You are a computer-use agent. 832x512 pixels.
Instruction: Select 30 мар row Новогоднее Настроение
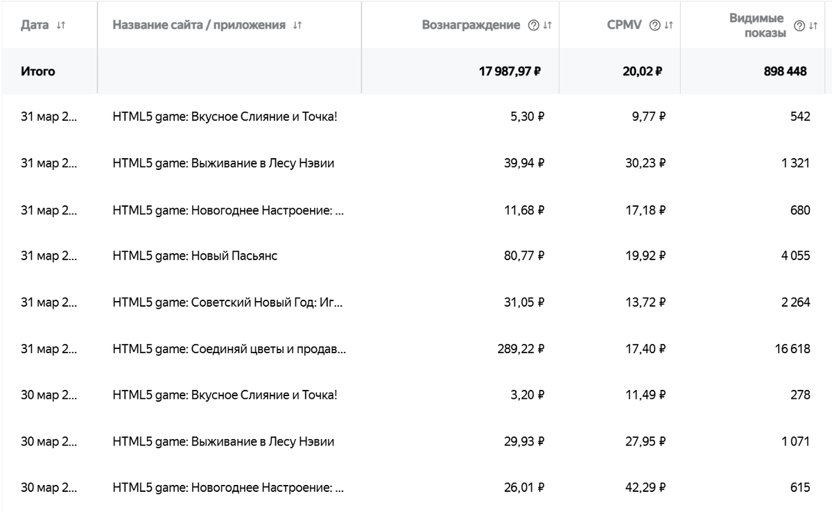point(416,488)
